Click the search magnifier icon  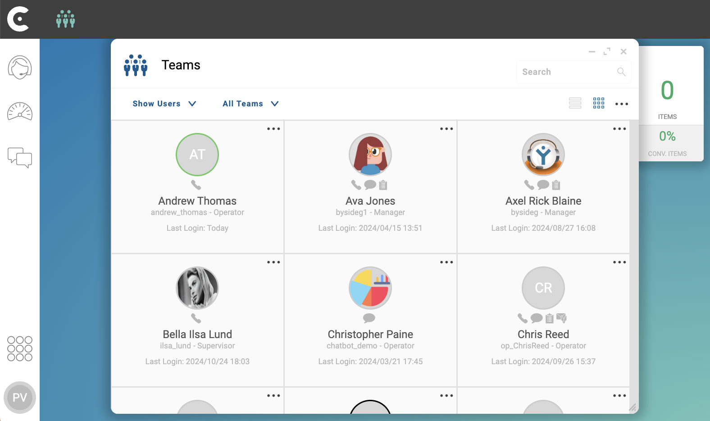[621, 72]
